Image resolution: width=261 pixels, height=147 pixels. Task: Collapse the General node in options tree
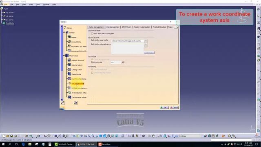point(64,32)
